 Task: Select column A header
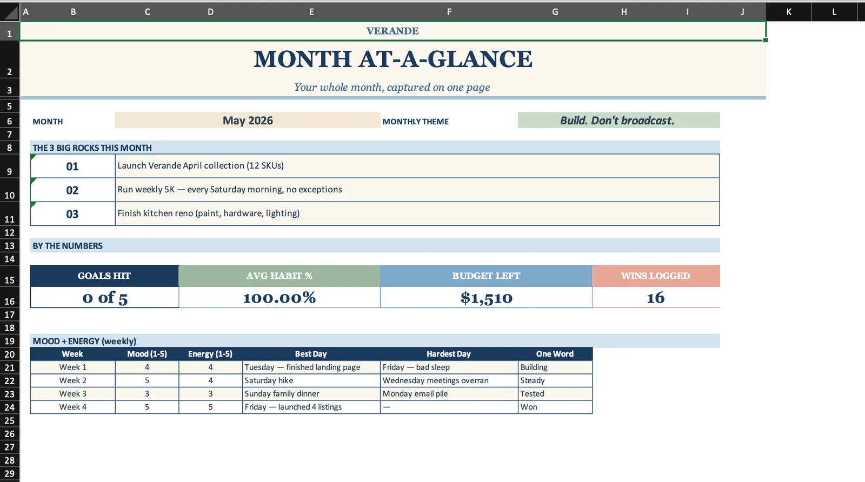click(25, 11)
